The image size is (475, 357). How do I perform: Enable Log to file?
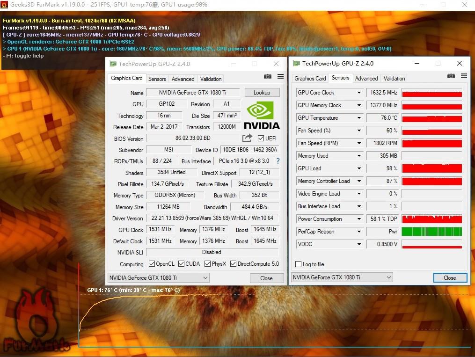pos(298,264)
